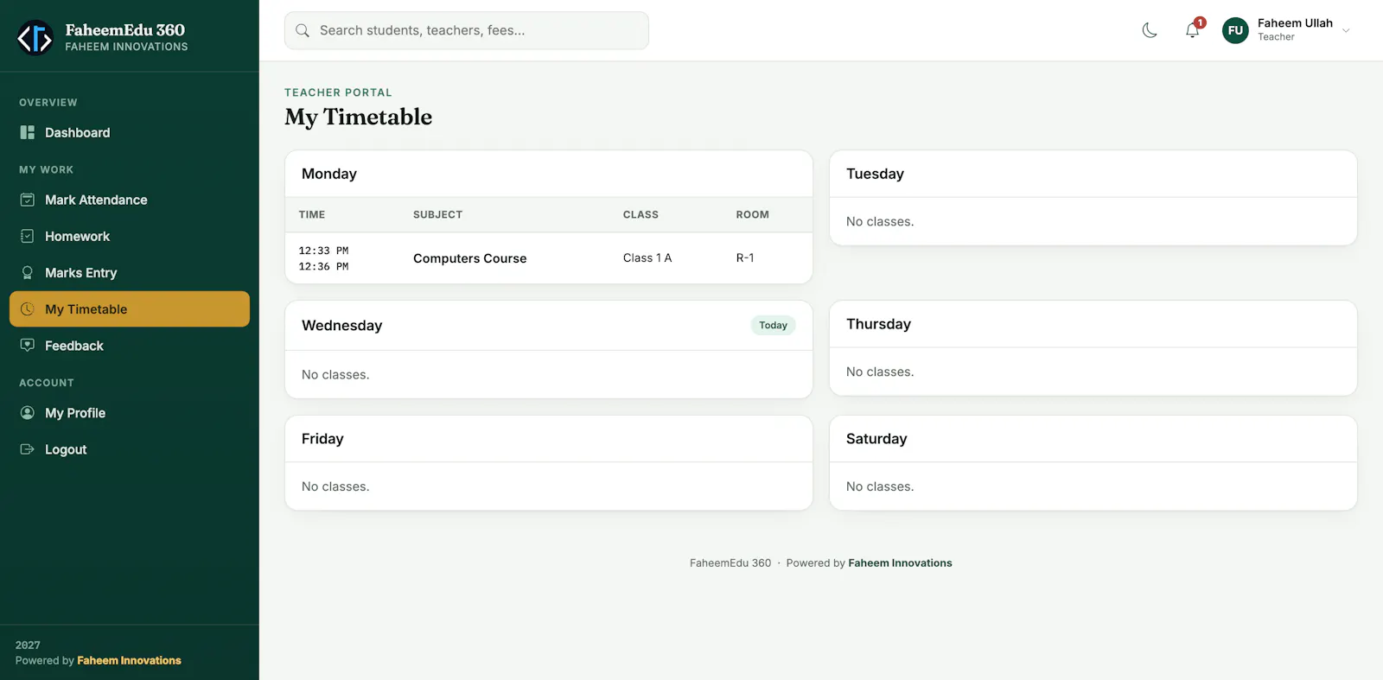The height and width of the screenshot is (680, 1383).
Task: Toggle dark mode moon icon
Action: pyautogui.click(x=1150, y=30)
